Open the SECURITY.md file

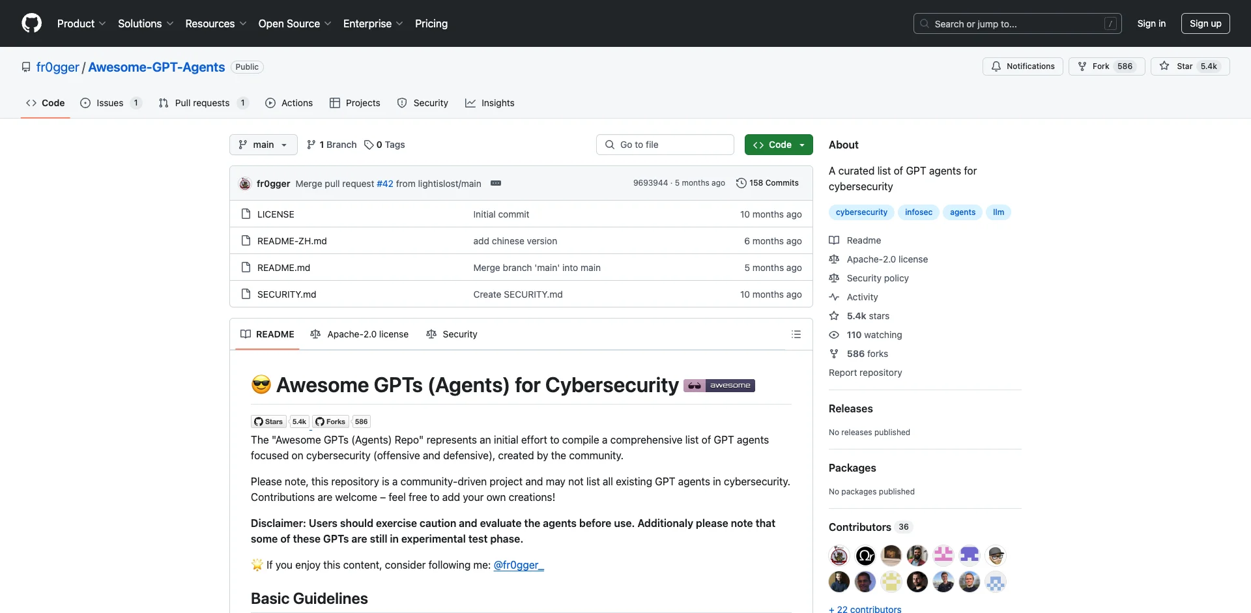click(287, 294)
